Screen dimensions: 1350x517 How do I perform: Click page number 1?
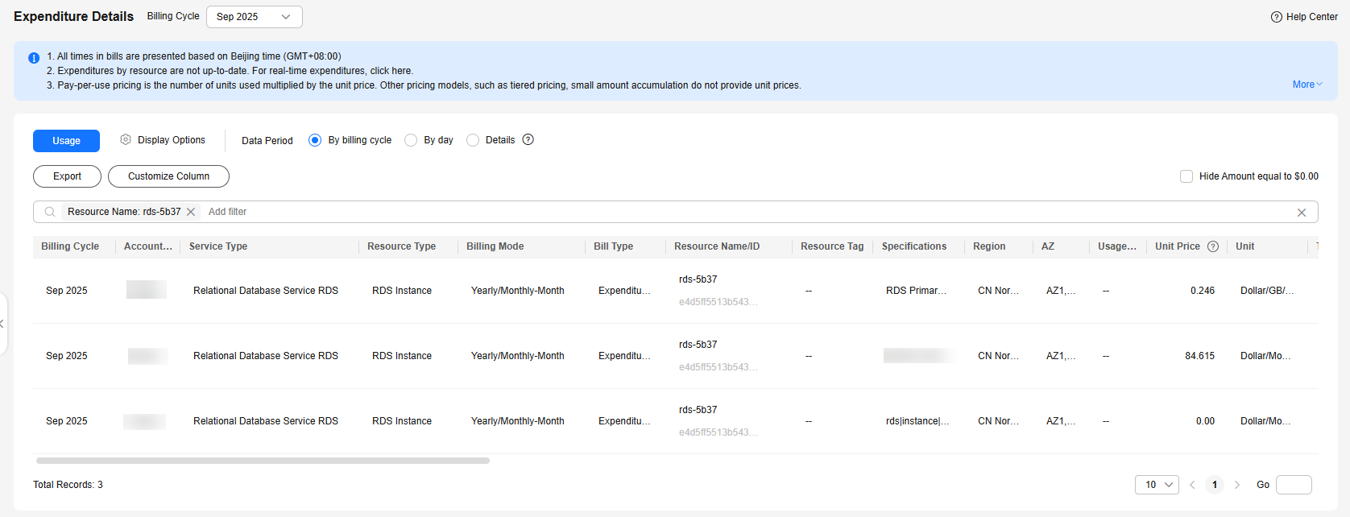1215,485
